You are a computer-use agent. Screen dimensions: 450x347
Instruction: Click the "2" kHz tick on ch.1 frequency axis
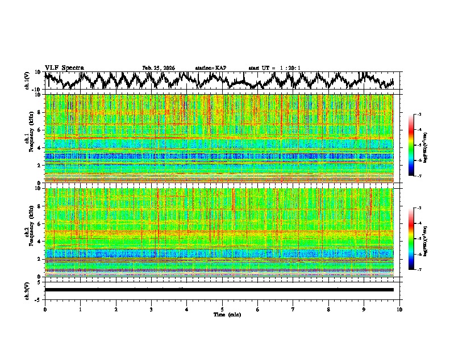(40, 165)
